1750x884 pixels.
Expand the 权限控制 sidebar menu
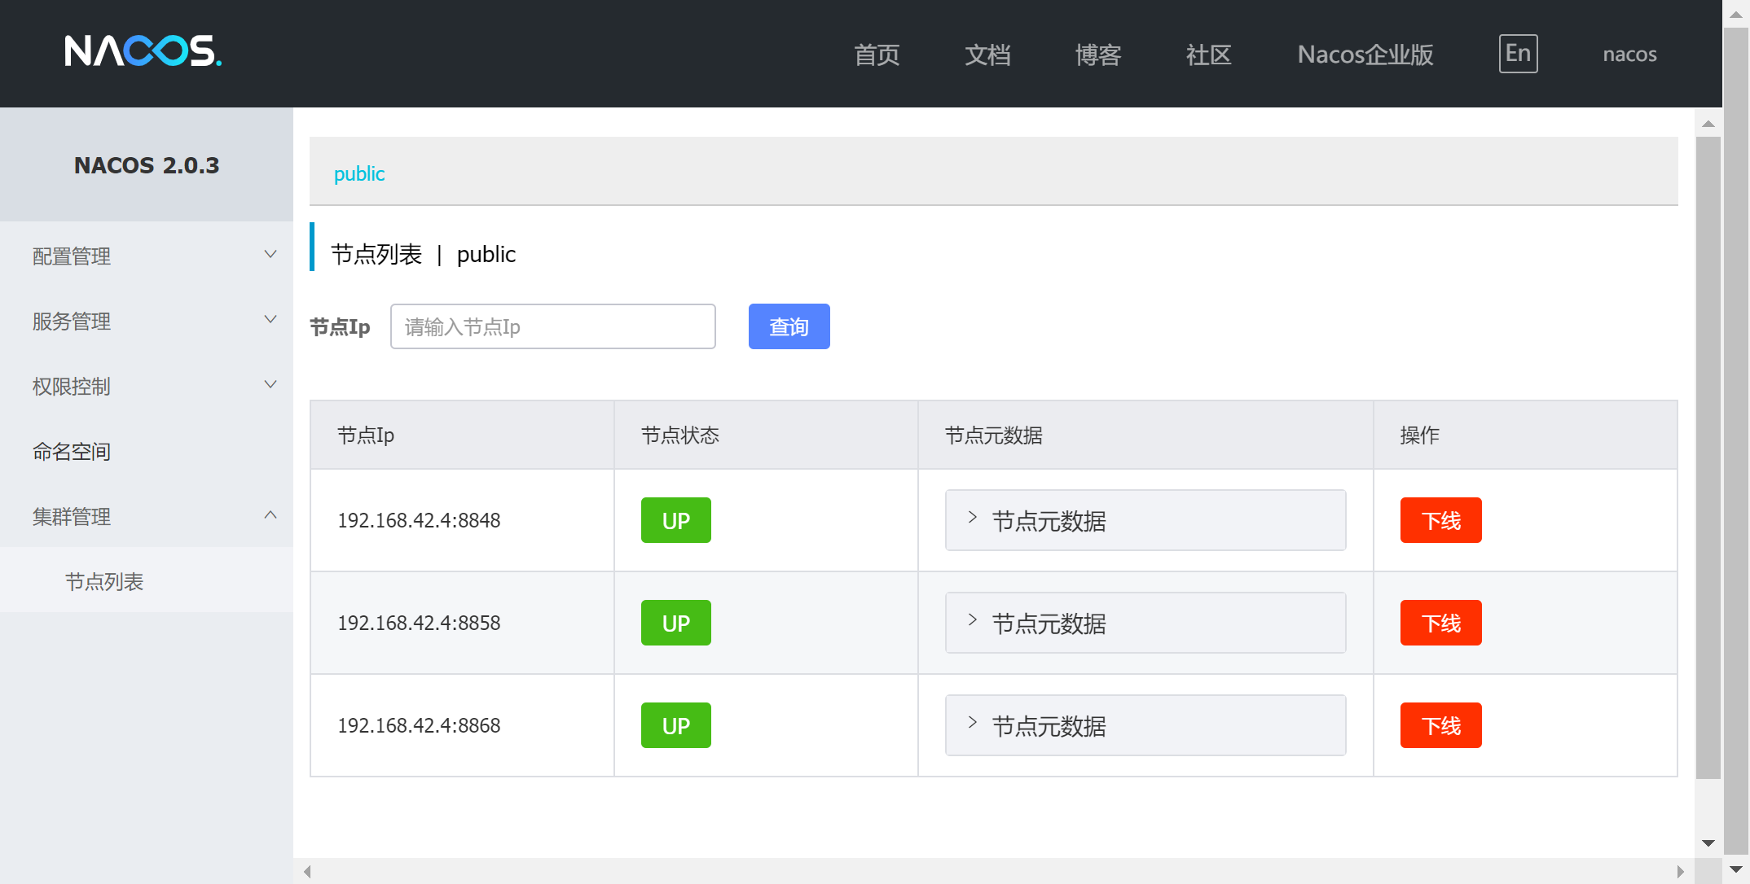(147, 386)
